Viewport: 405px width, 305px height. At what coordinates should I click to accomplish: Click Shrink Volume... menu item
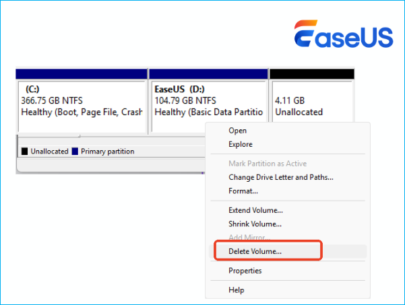coord(288,224)
